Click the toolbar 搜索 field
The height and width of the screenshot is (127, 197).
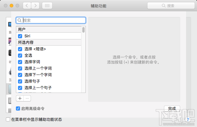171,6
